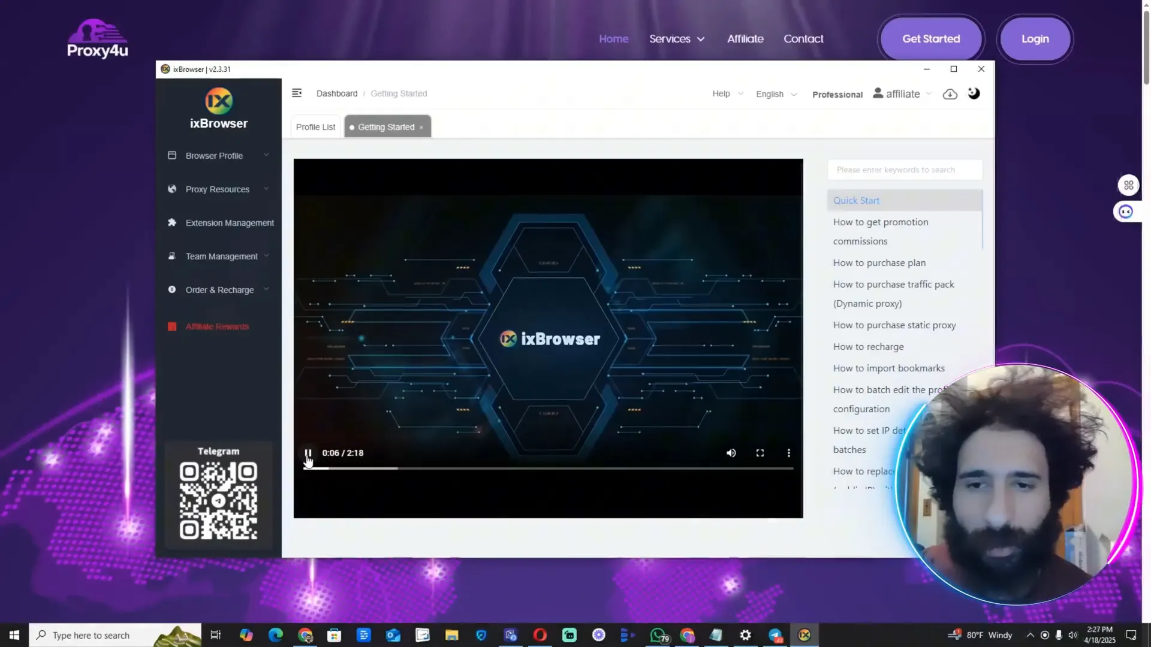Open the affiliate account dropdown
The image size is (1151, 647).
click(902, 93)
